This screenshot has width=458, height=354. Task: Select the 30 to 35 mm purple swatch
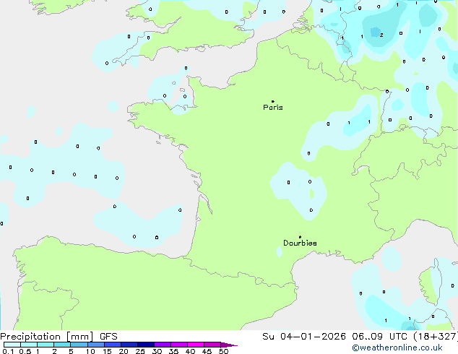tap(163, 345)
